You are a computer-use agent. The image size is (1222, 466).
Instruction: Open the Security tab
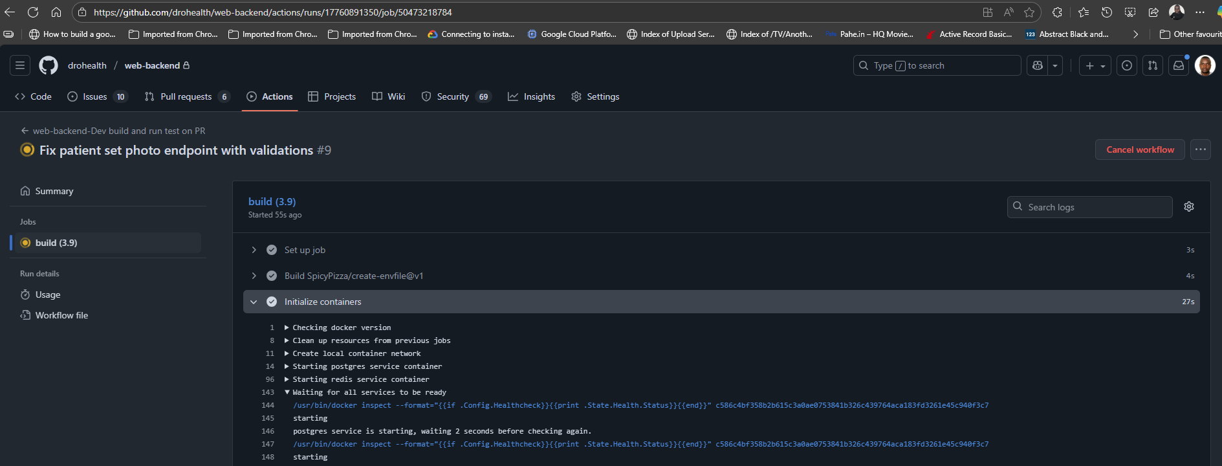452,96
